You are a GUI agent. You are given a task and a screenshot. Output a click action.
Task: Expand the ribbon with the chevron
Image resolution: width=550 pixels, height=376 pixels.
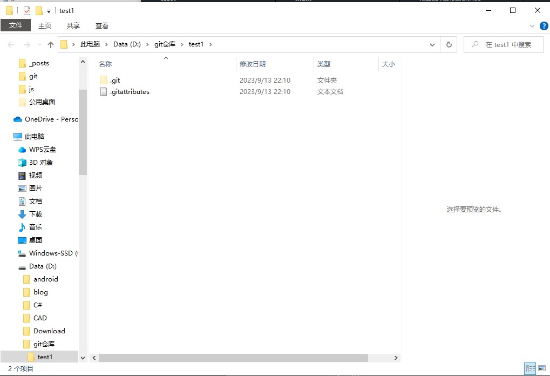532,25
